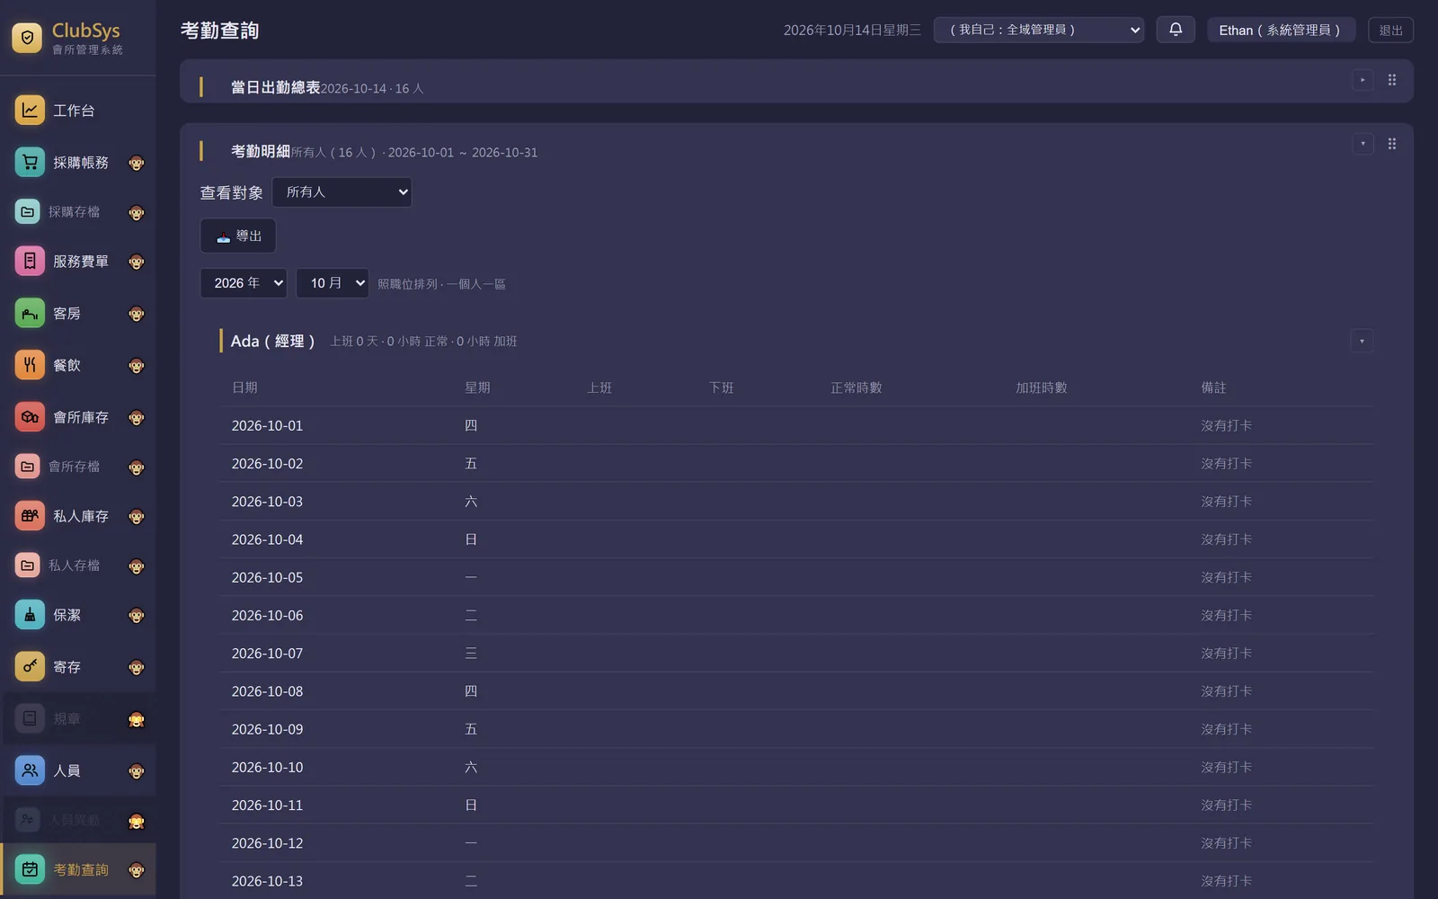The width and height of the screenshot is (1438, 899).
Task: Open the 工作台 dashboard icon
Action: (30, 111)
